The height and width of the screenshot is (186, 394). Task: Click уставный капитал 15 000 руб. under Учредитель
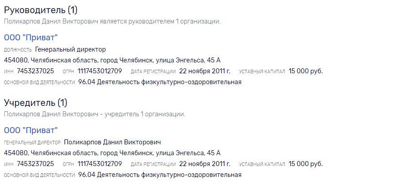coord(305,164)
